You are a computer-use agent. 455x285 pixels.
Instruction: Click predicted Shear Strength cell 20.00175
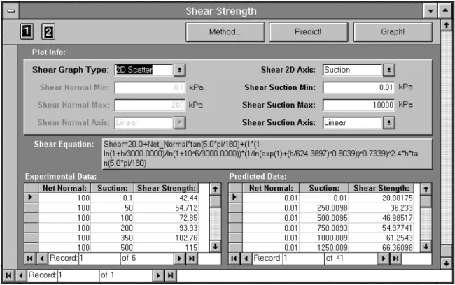(x=381, y=198)
